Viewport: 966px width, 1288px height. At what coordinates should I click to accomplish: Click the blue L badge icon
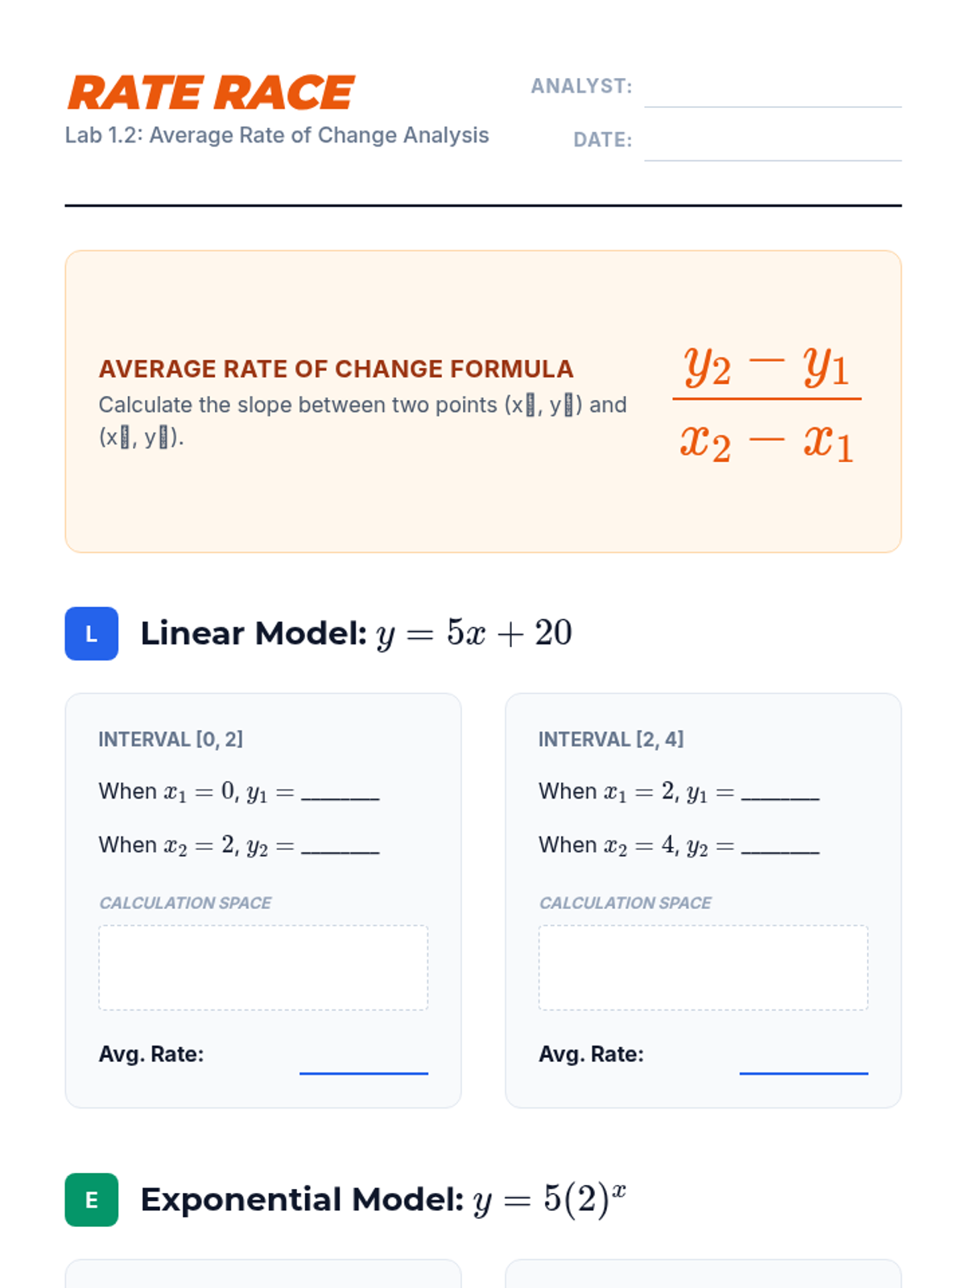(91, 634)
